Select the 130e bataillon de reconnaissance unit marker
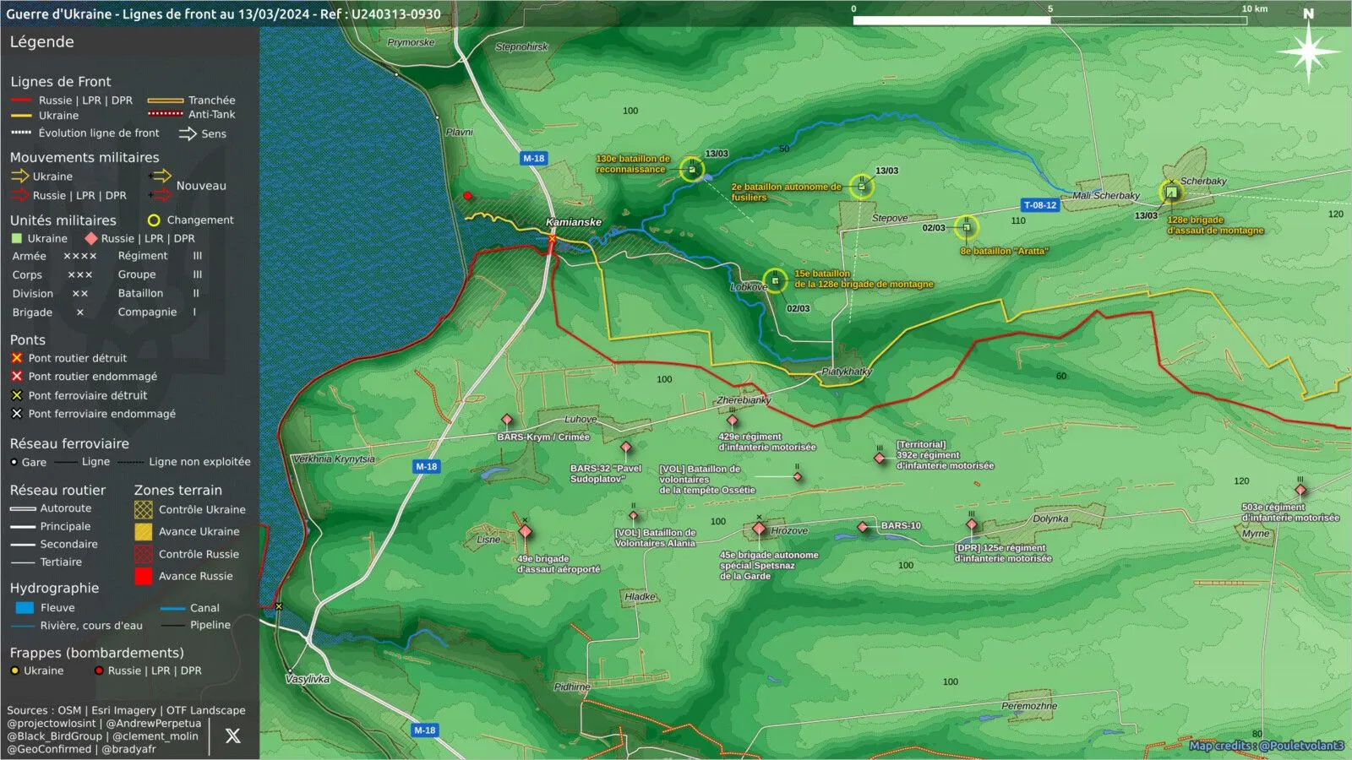The height and width of the screenshot is (760, 1352). [x=692, y=170]
